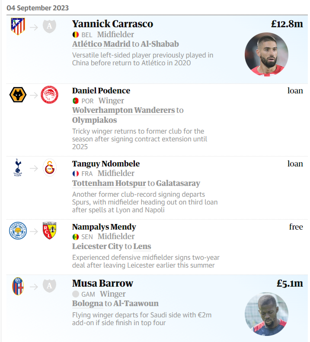Click the placeholder crest for Al-Shabab
The image size is (310, 342).
[x=49, y=27]
